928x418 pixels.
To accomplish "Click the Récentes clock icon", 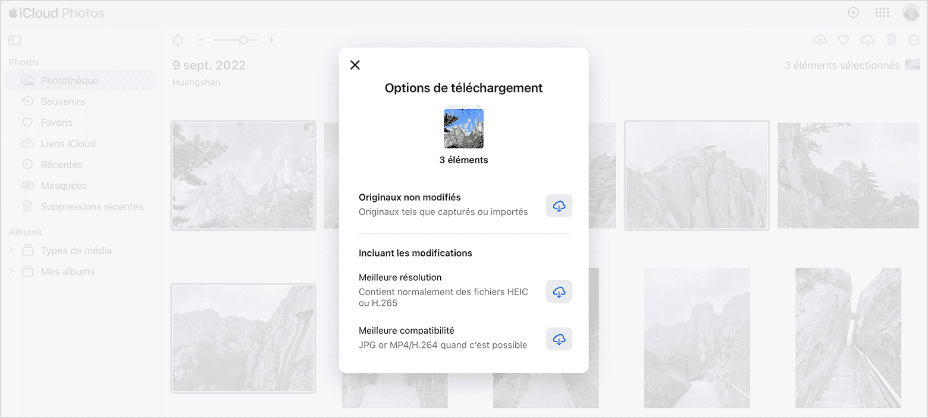I will coord(27,164).
